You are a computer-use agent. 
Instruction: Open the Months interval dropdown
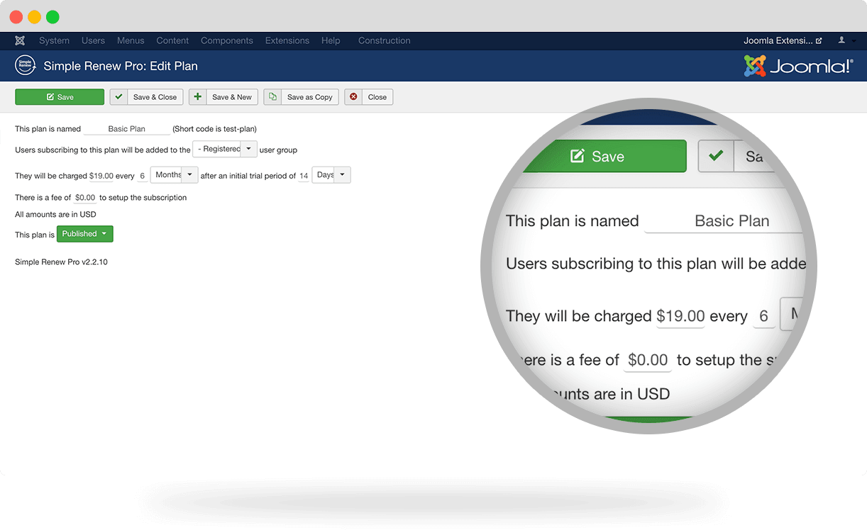(175, 175)
